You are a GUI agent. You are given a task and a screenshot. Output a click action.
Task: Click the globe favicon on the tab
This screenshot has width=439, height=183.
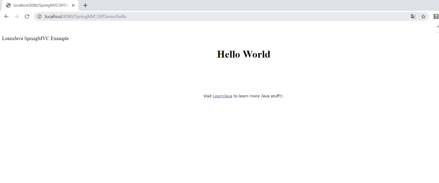point(8,5)
